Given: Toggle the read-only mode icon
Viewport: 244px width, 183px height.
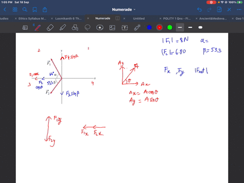Looking at the screenshot, I should pyautogui.click(x=25, y=27).
